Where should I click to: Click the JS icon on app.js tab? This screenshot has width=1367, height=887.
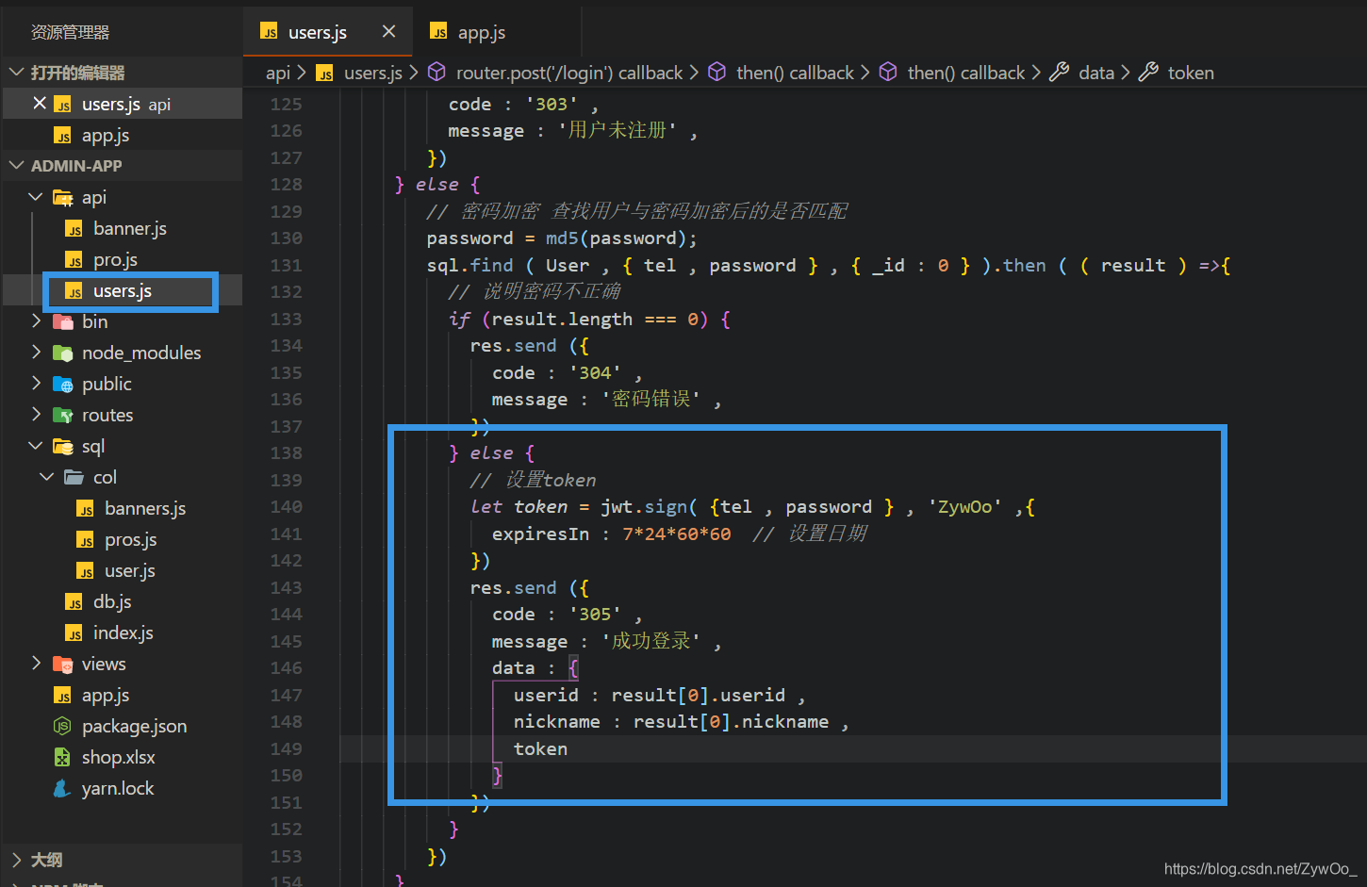(x=439, y=32)
